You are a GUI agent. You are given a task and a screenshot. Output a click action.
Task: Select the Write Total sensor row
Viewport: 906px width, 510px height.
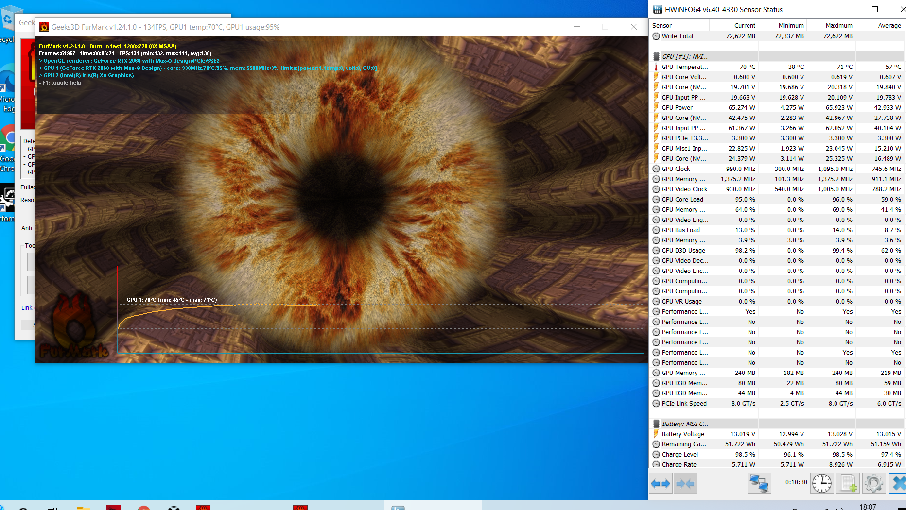777,36
